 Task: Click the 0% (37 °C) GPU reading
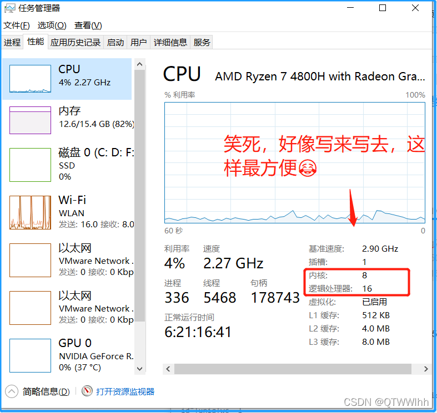tap(80, 368)
